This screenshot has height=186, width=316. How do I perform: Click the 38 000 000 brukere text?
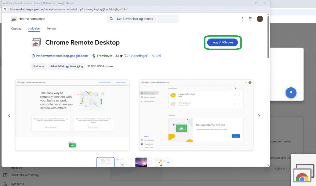pyautogui.click(x=100, y=66)
